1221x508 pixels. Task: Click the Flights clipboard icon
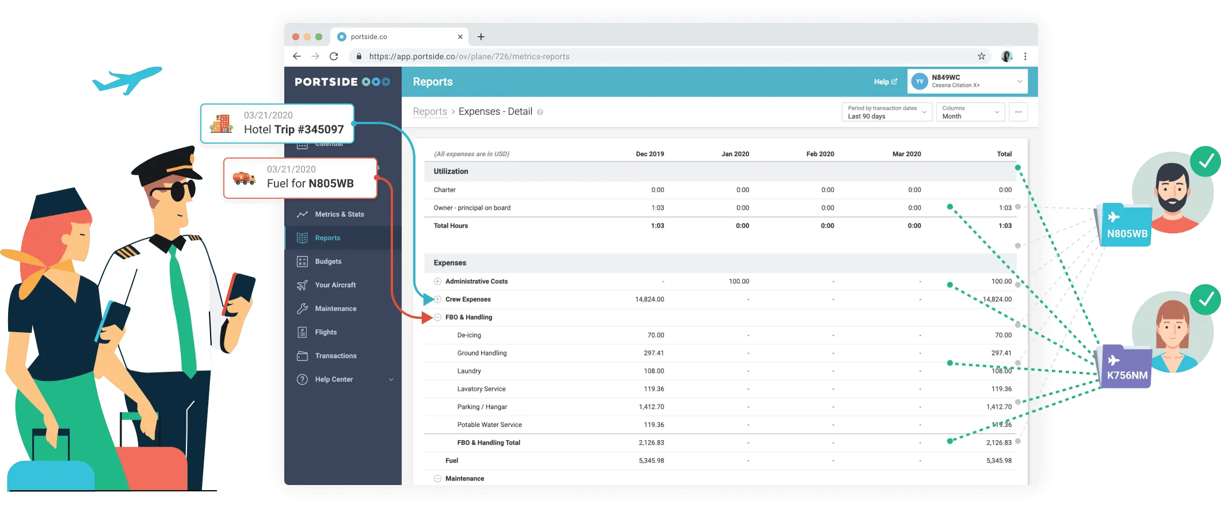click(x=302, y=332)
